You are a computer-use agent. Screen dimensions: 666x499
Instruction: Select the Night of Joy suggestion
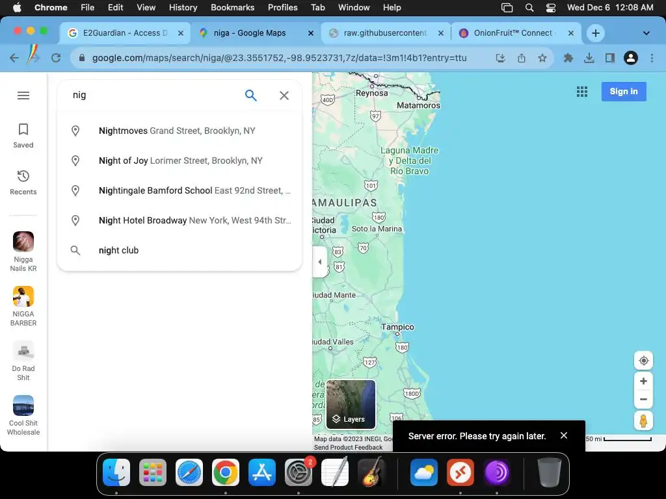[x=180, y=161]
